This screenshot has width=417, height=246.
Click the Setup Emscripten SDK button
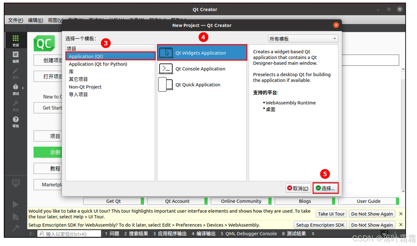320,225
